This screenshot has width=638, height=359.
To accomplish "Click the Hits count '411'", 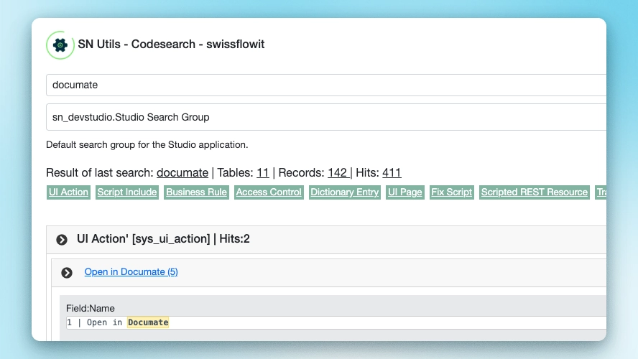I will (x=392, y=173).
